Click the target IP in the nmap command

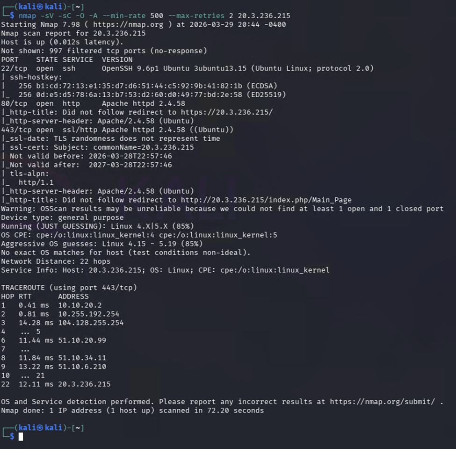(x=264, y=16)
